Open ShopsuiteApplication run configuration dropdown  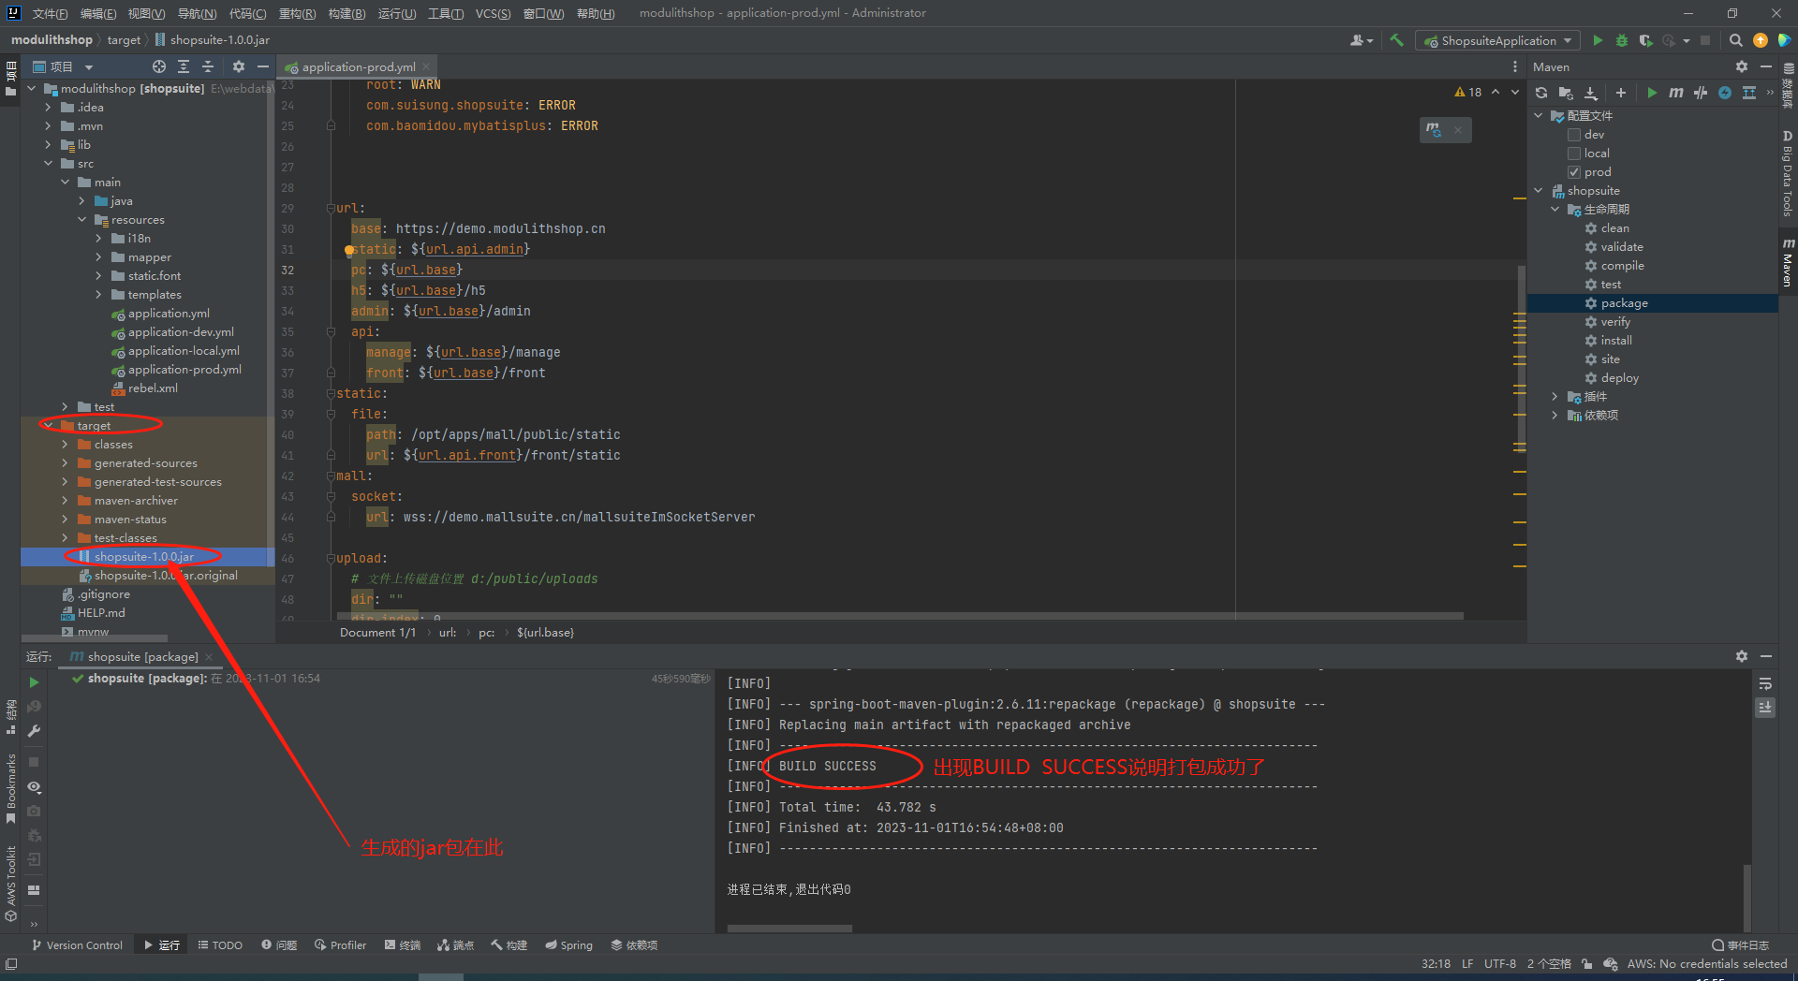click(1498, 40)
